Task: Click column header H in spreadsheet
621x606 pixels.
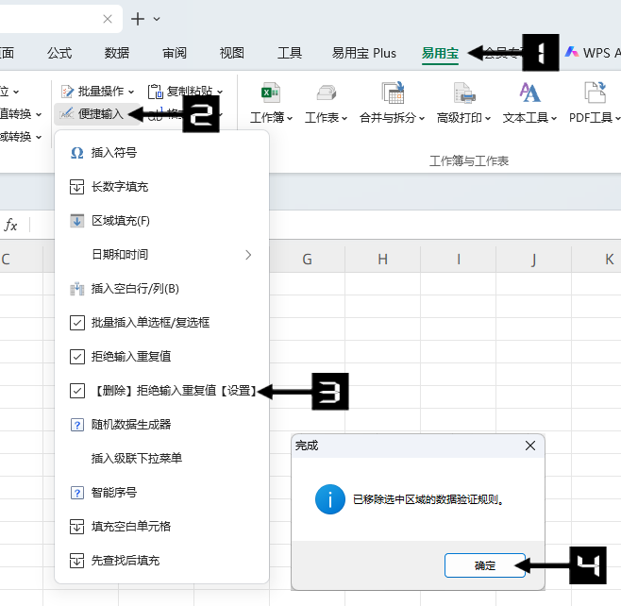Action: click(x=382, y=259)
